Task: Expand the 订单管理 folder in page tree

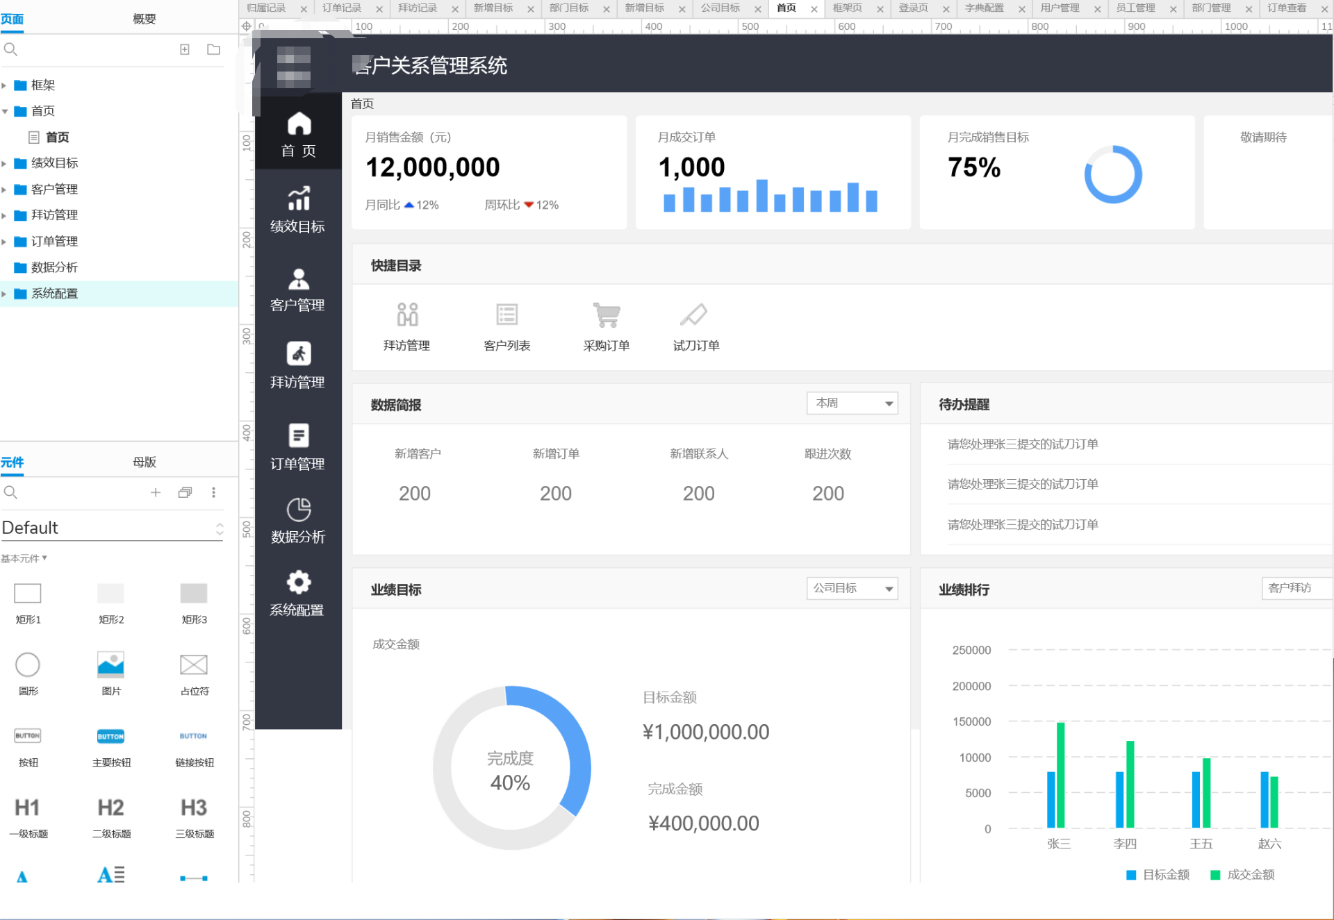Action: 4,242
